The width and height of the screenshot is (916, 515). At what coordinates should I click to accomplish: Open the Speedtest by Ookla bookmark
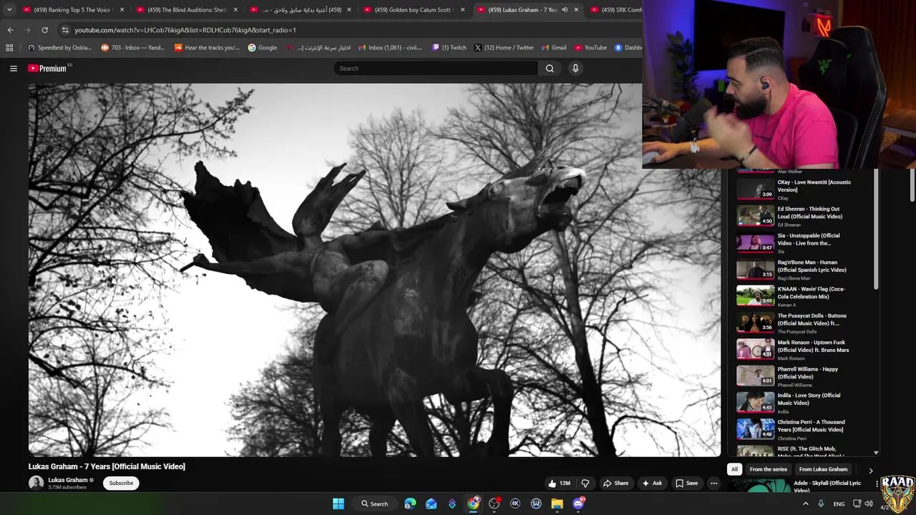[x=59, y=47]
